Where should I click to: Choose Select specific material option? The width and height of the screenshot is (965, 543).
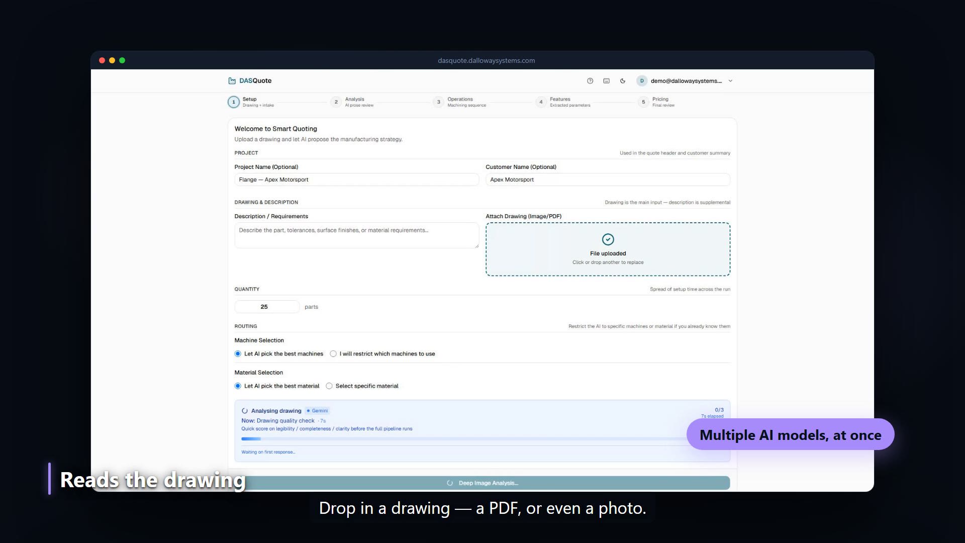coord(329,386)
